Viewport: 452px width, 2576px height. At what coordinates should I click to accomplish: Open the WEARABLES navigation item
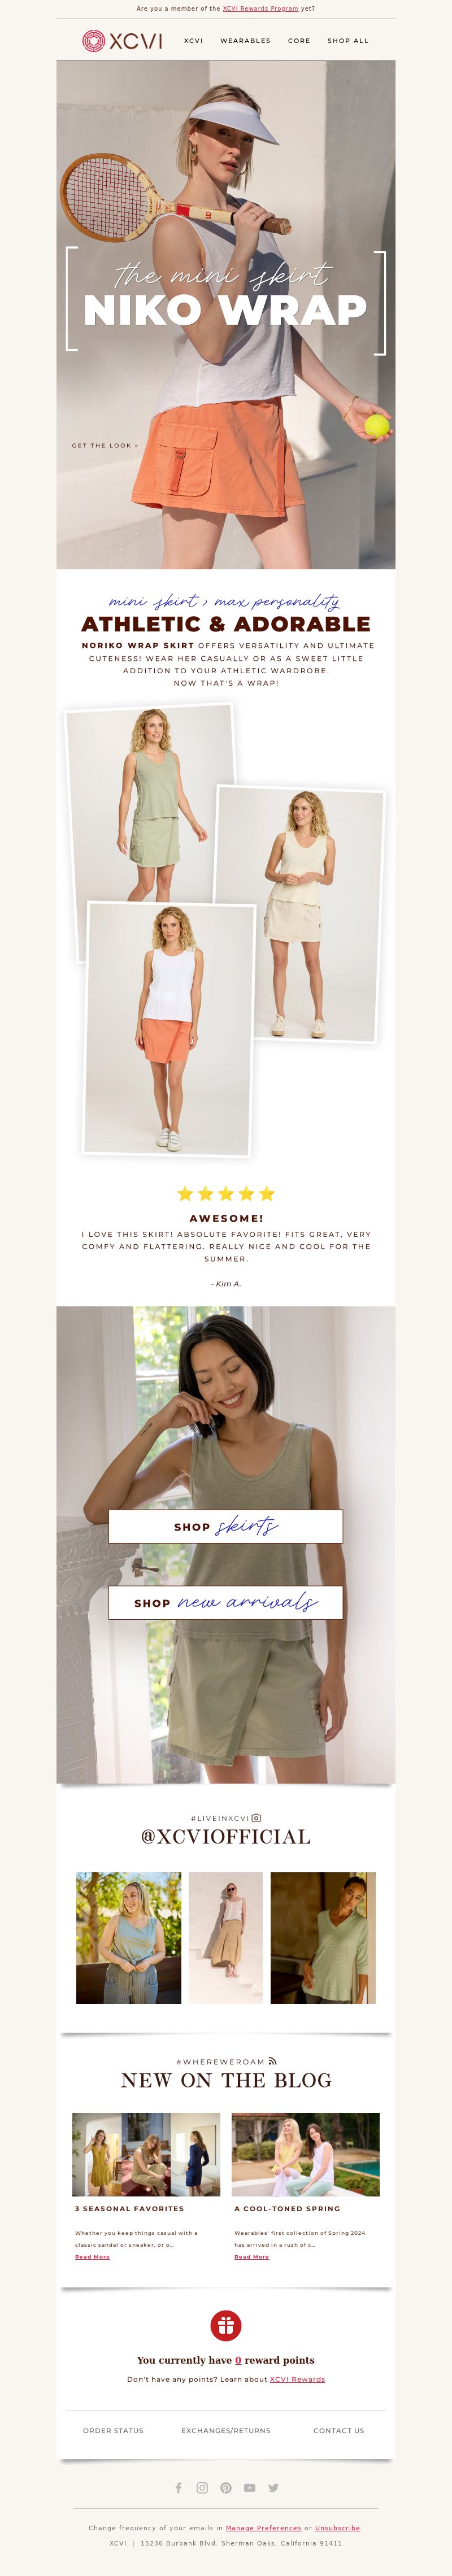click(x=245, y=41)
